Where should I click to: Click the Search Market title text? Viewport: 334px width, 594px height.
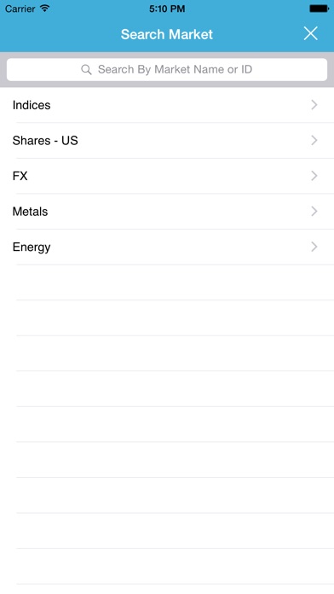tap(167, 34)
